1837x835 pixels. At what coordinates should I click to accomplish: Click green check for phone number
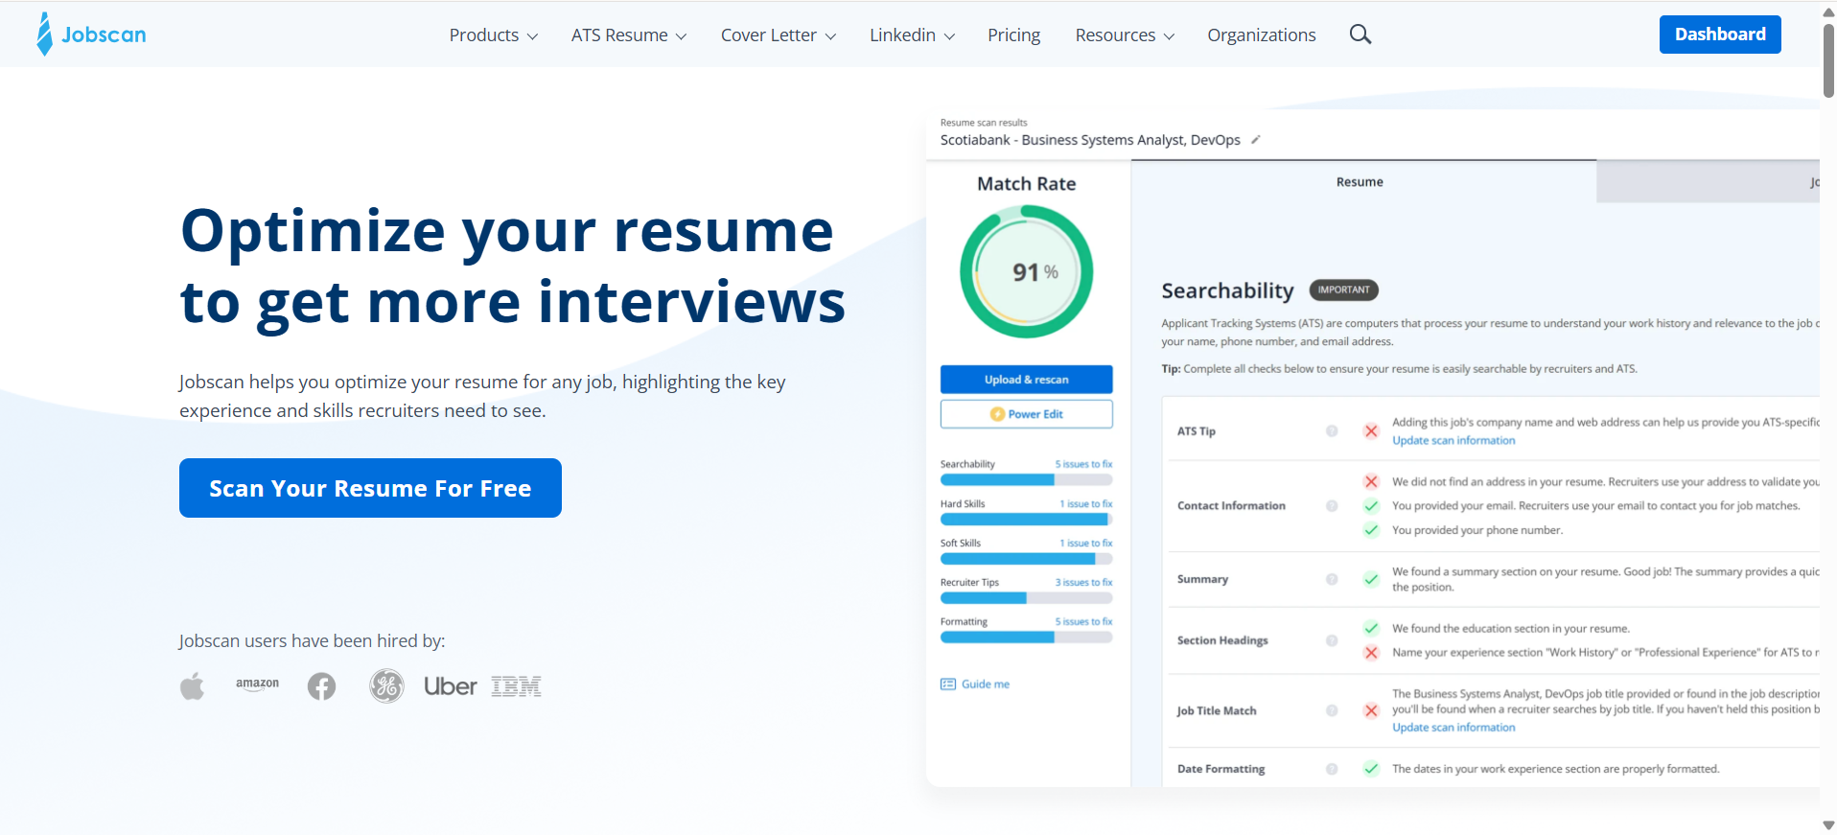(1371, 530)
